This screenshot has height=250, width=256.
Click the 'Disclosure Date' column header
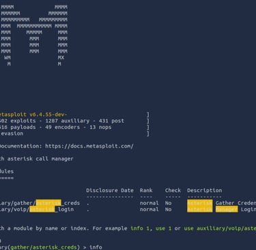(110, 190)
